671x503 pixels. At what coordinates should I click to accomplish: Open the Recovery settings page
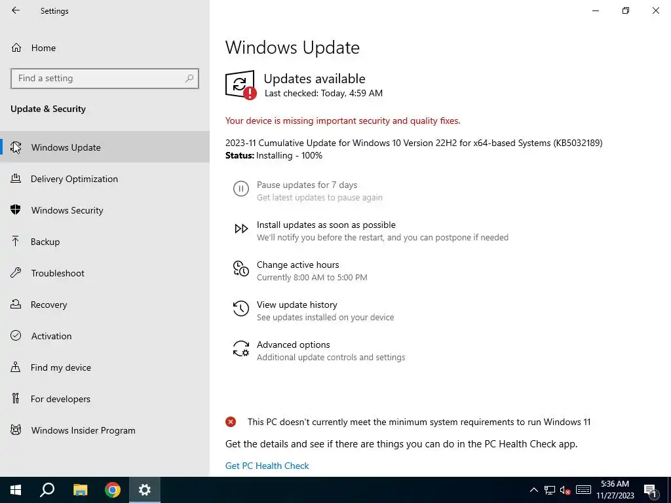pos(105,305)
